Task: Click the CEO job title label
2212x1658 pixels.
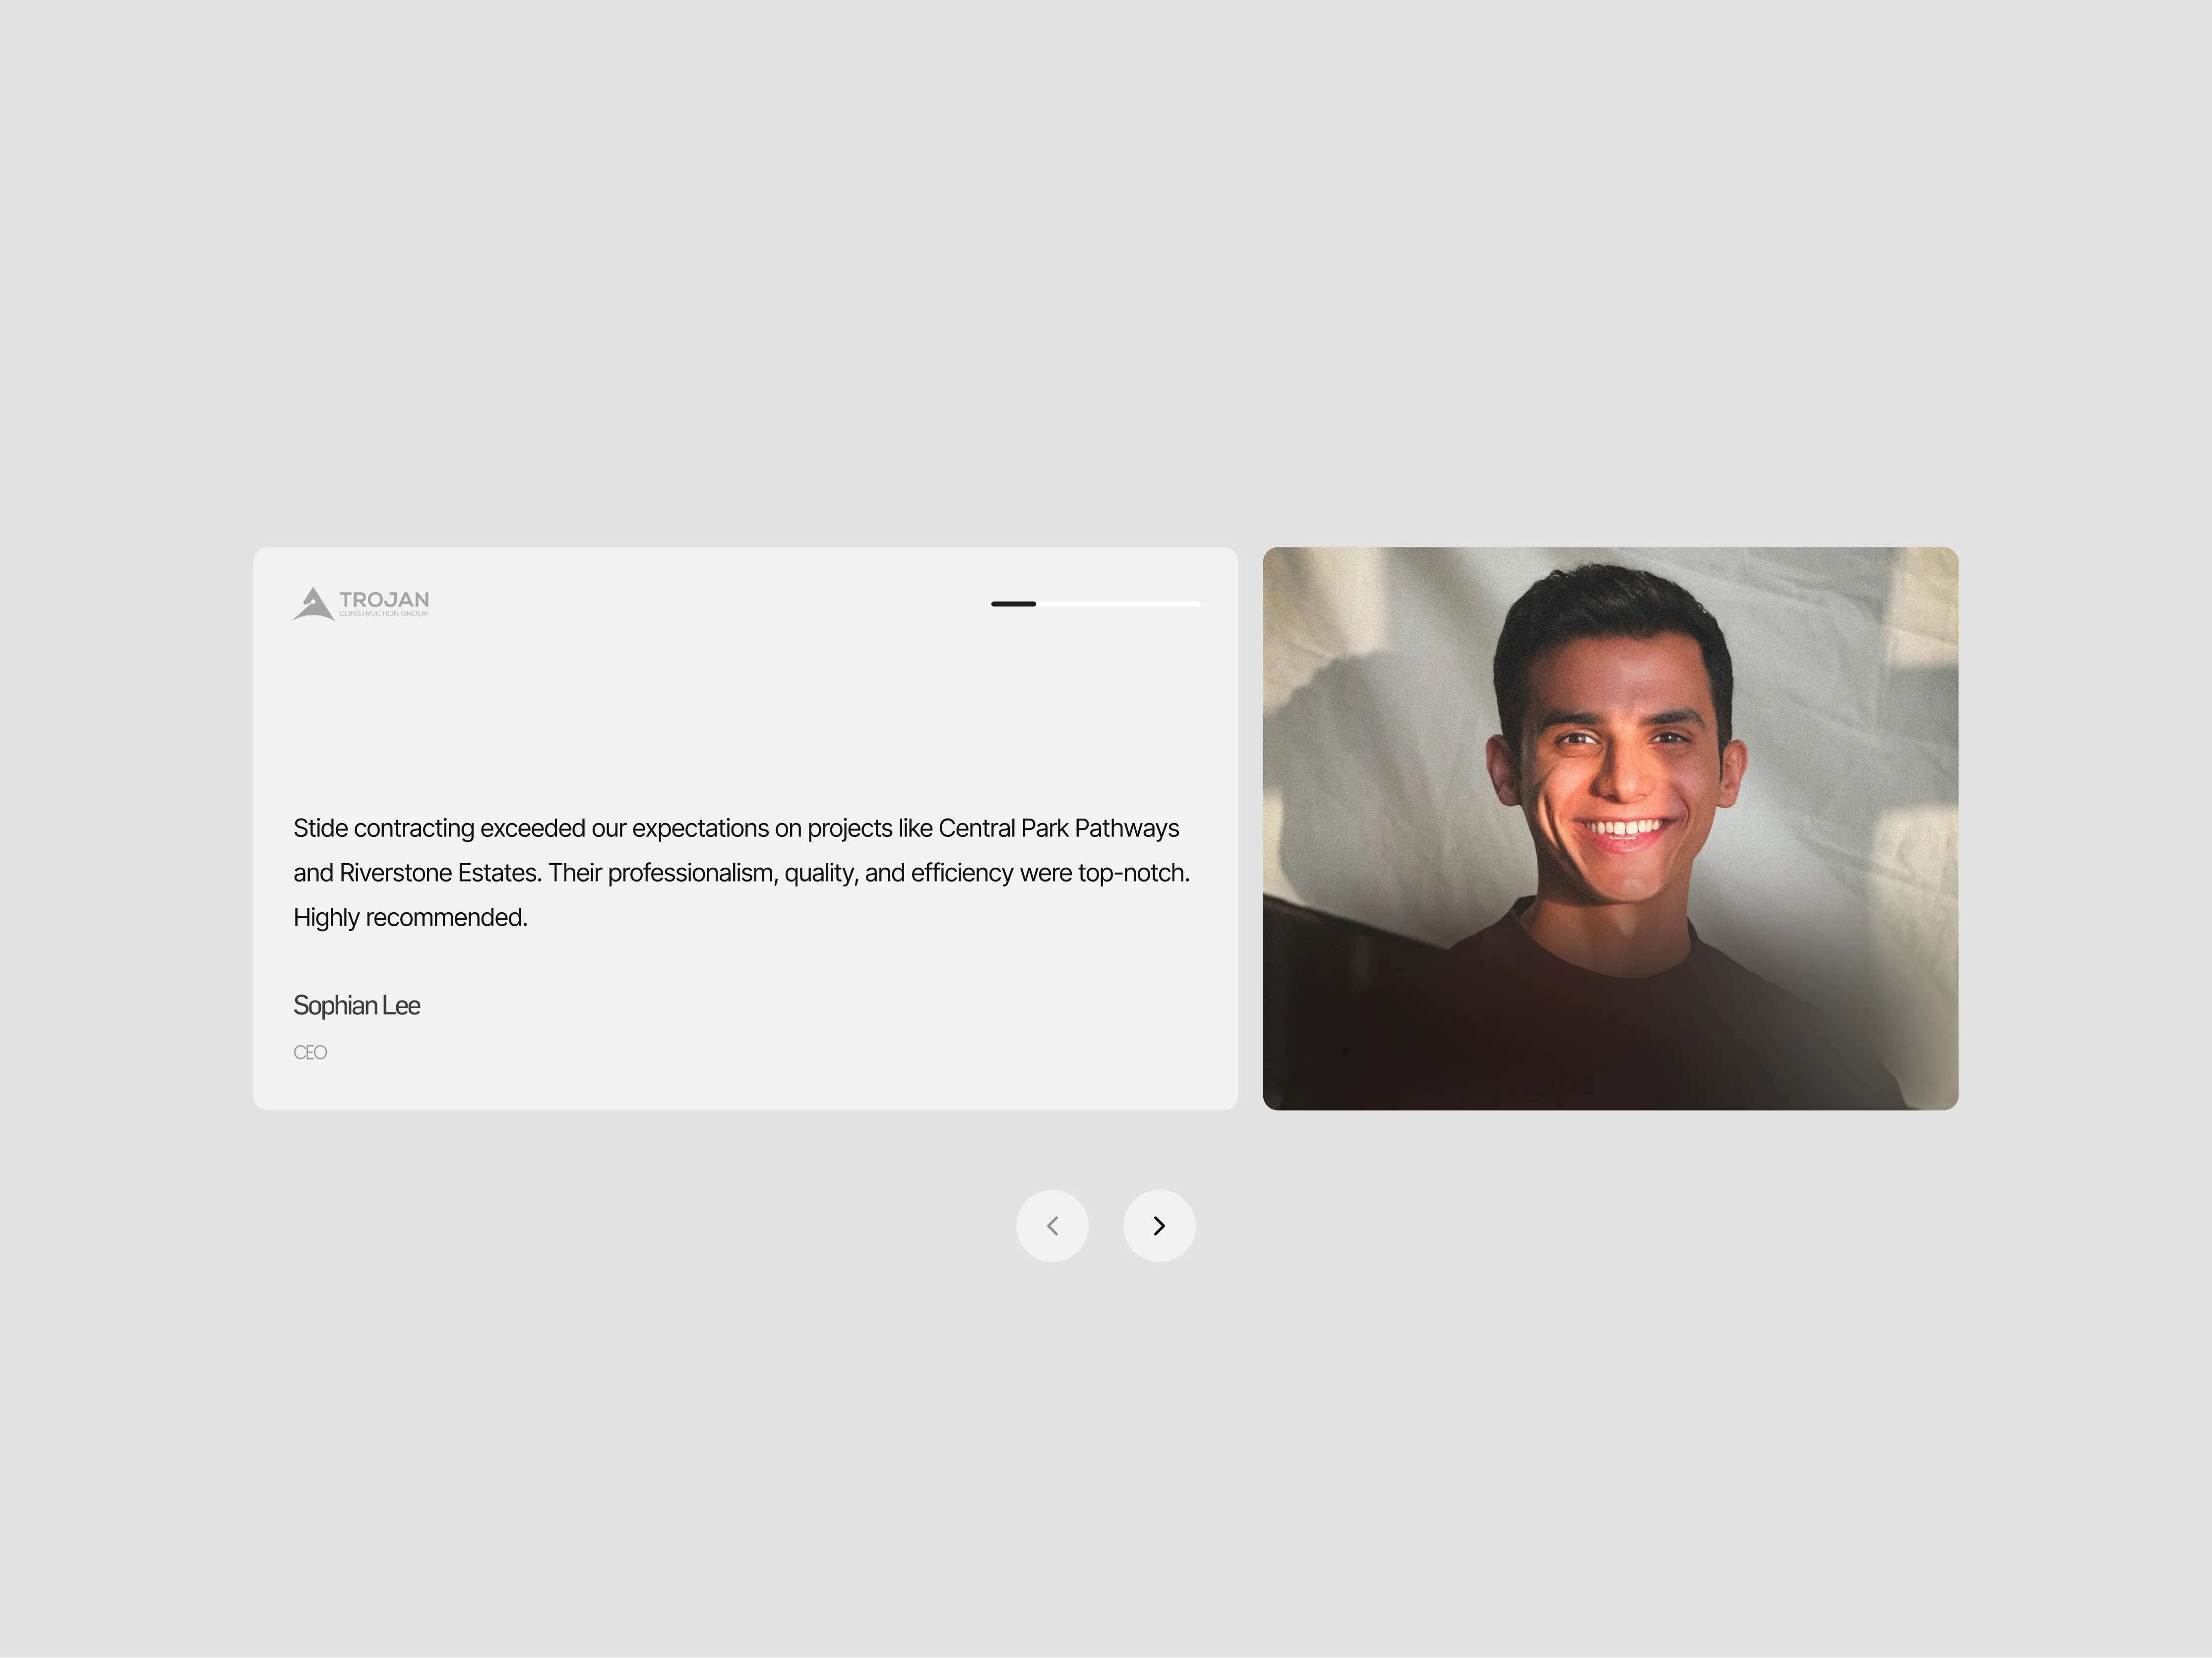Action: click(310, 1053)
